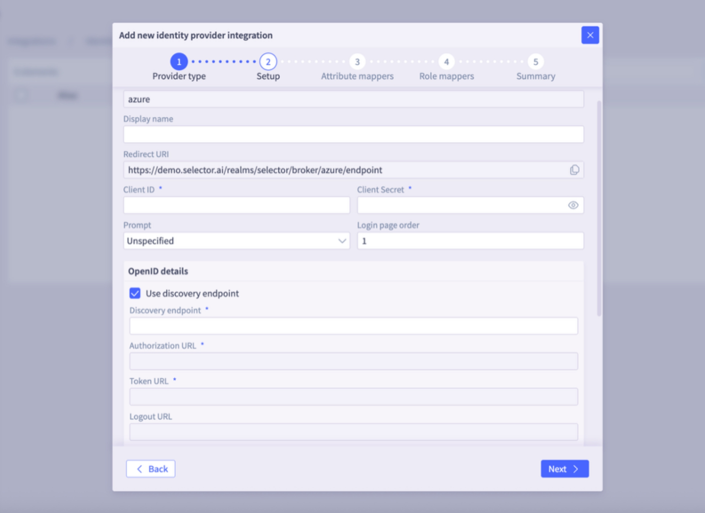The image size is (705, 513).
Task: Select the step 4 Role mappers circle
Action: click(447, 61)
